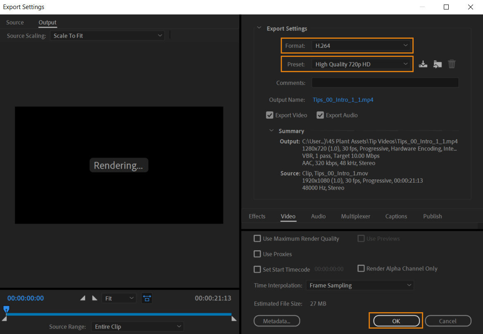This screenshot has width=483, height=334.
Task: Open the Time Interpolation dropdown
Action: click(359, 285)
